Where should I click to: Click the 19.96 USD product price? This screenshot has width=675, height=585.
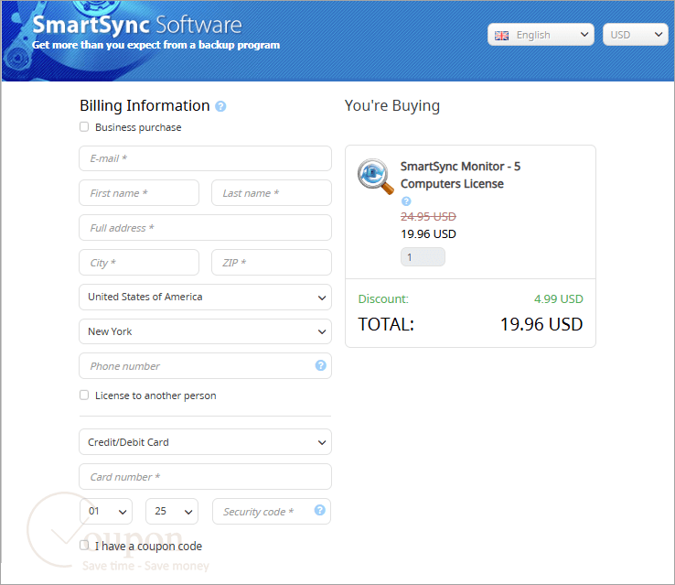coord(428,234)
